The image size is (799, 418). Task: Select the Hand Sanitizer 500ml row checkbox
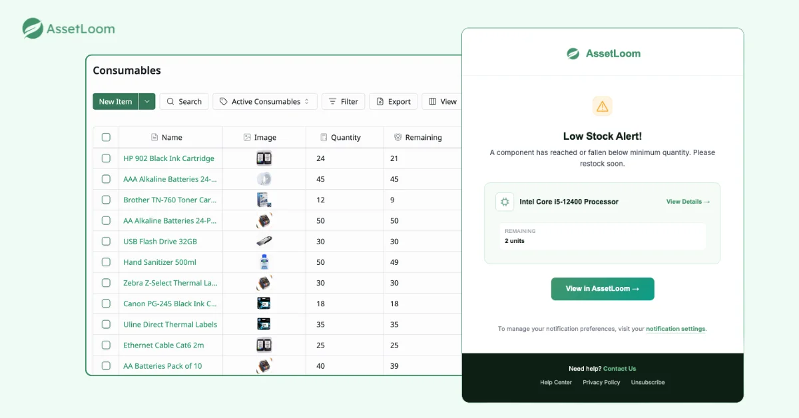[x=106, y=262]
